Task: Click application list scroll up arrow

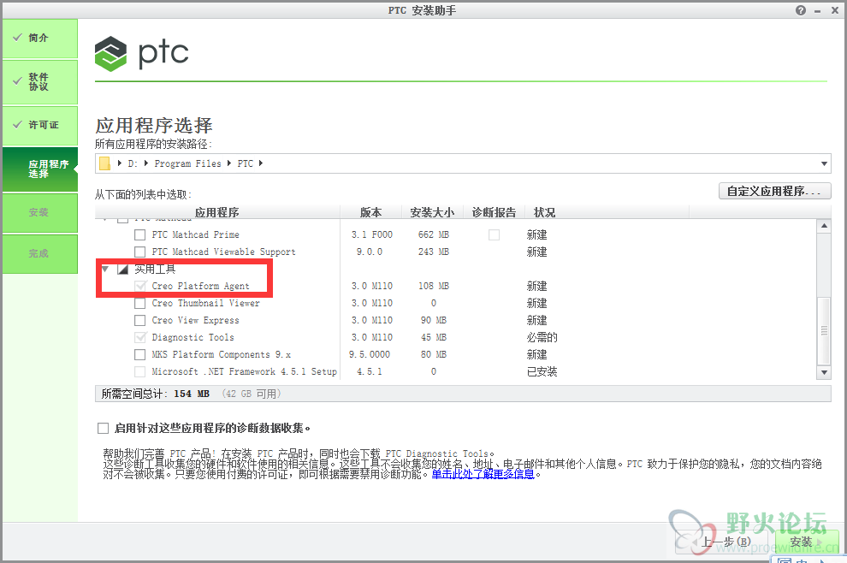Action: [824, 225]
